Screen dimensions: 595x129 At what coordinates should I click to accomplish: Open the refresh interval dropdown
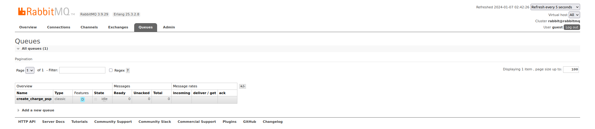click(555, 7)
